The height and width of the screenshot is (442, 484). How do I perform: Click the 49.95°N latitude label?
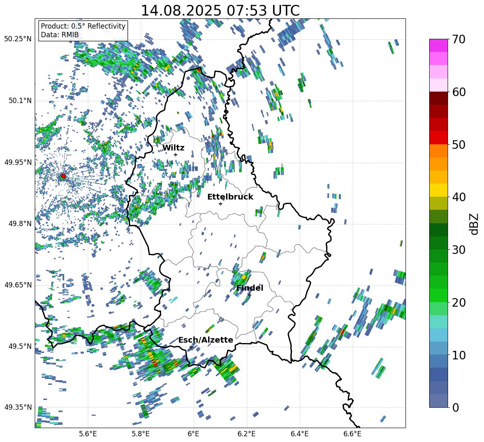click(18, 162)
